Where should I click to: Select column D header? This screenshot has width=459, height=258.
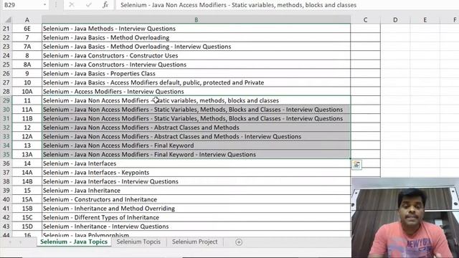[395, 20]
